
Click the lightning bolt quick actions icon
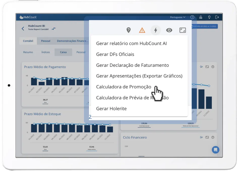click(156, 30)
